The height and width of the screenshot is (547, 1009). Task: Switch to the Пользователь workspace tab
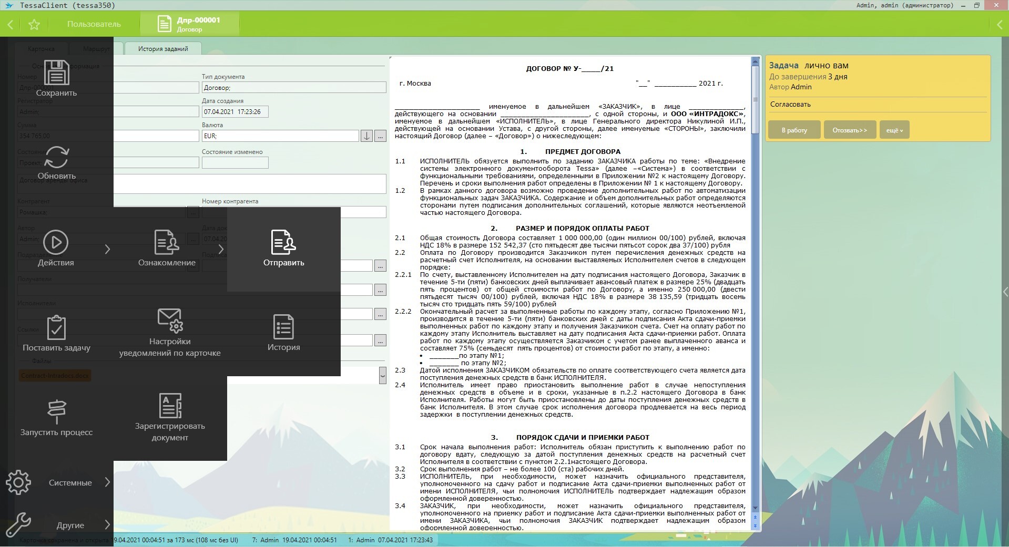pyautogui.click(x=94, y=24)
